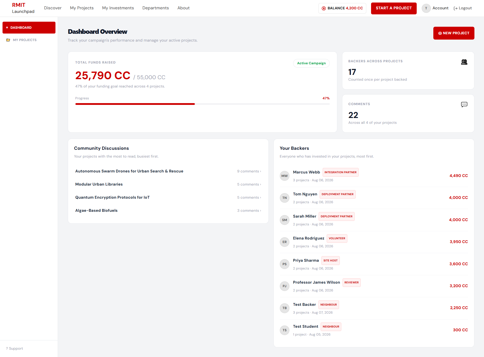
Task: Open the Discover menu item
Action: (x=53, y=8)
